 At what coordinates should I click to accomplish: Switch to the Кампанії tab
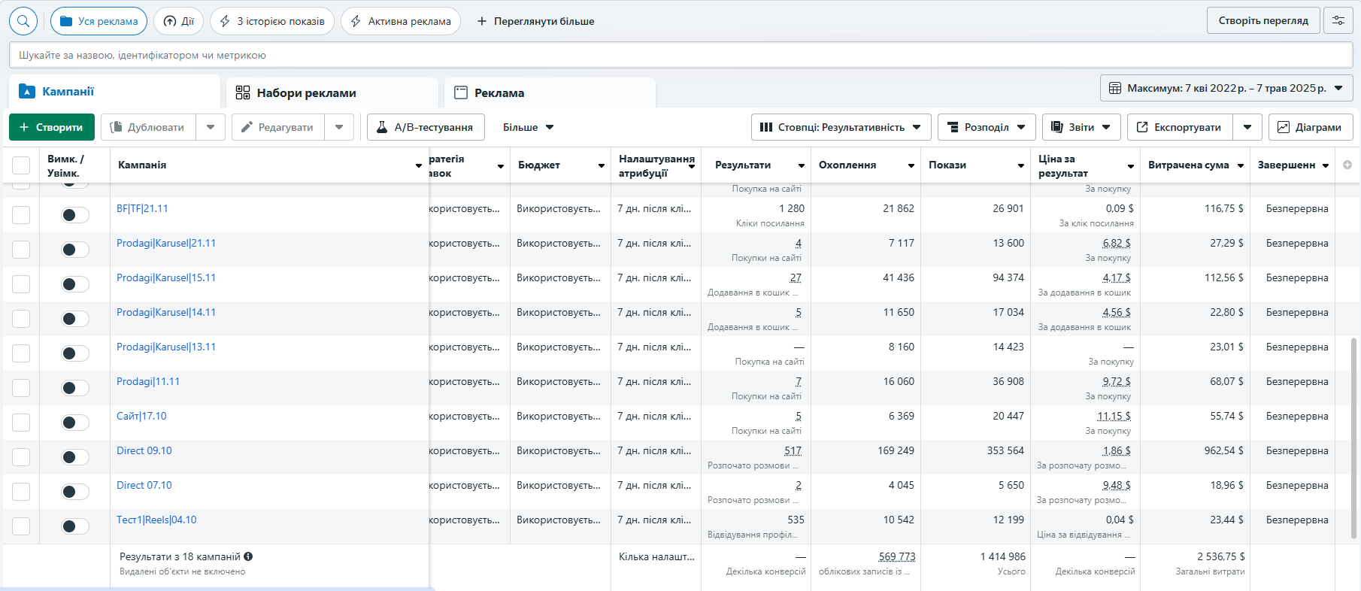[x=114, y=92]
